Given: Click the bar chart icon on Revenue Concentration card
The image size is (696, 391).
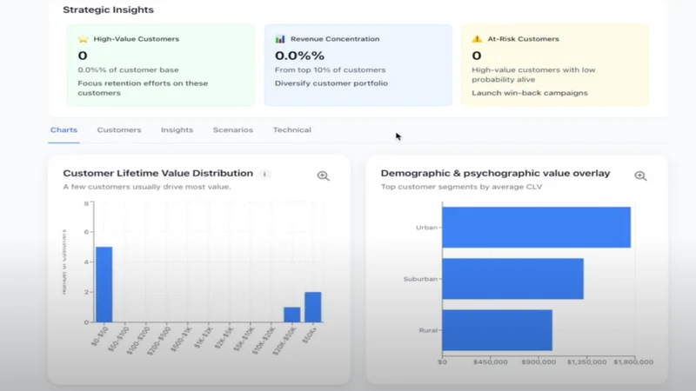Looking at the screenshot, I should (280, 39).
